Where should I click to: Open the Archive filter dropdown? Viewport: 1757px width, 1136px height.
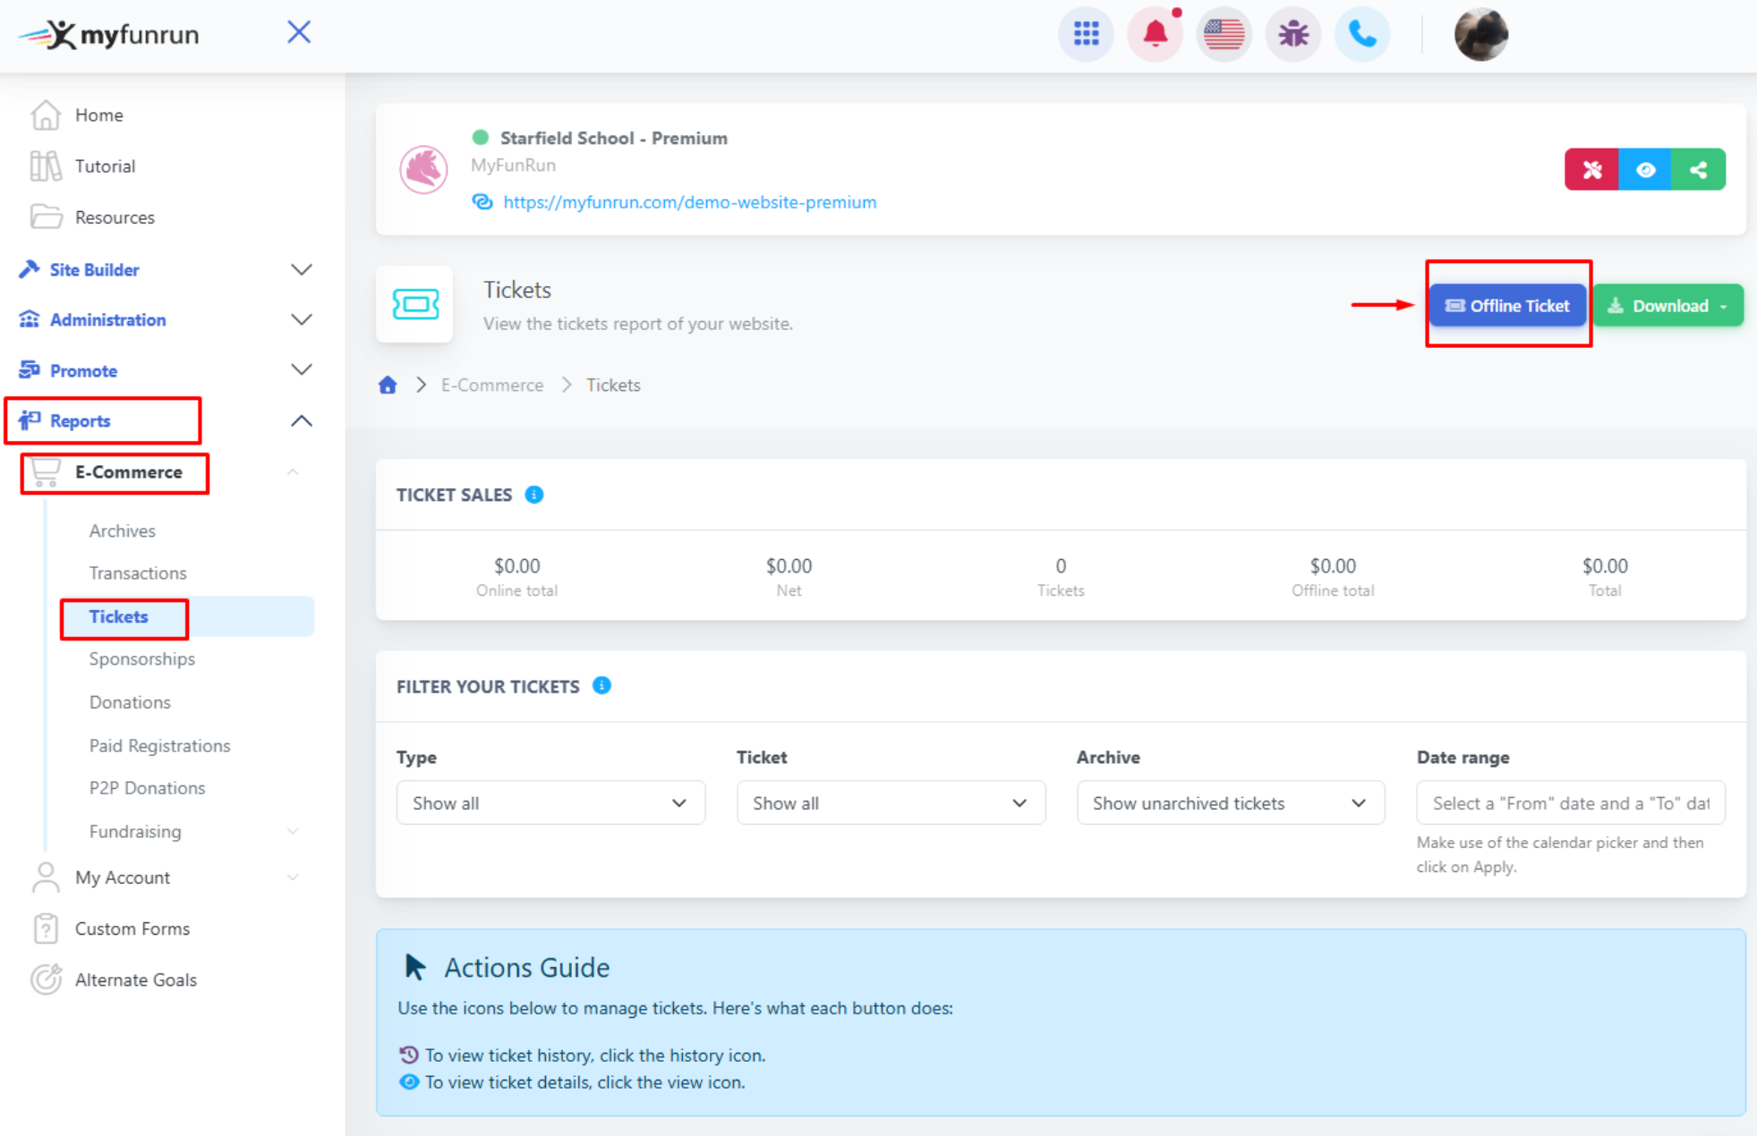(x=1230, y=803)
